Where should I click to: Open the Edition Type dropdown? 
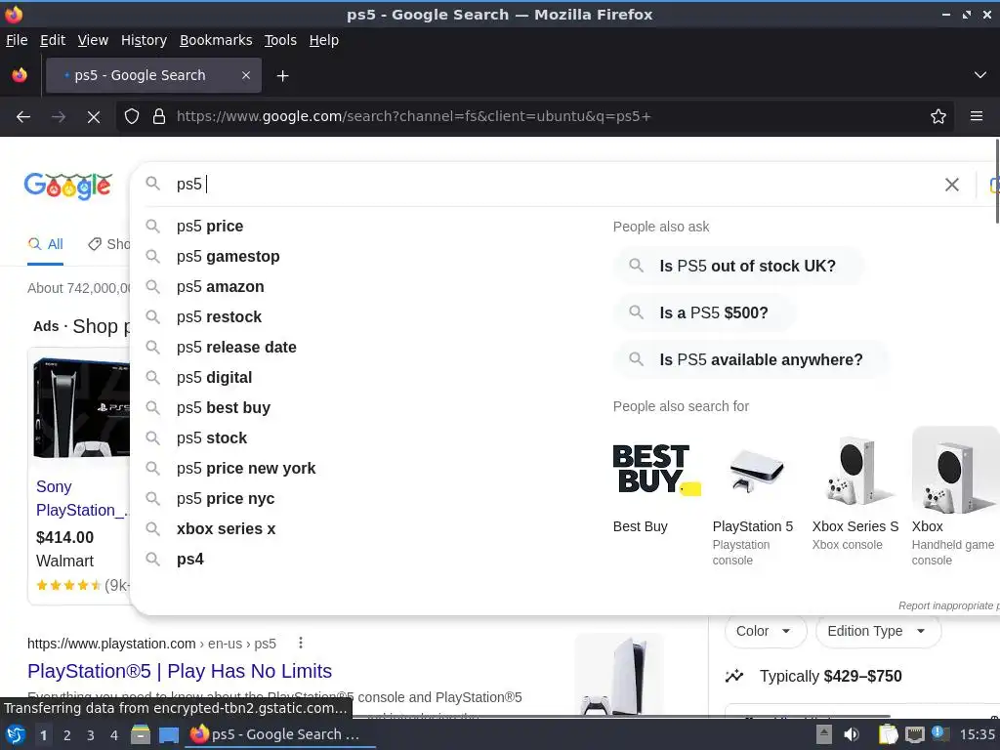tap(878, 631)
